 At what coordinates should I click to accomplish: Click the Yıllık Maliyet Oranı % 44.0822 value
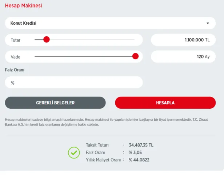tap(139, 160)
